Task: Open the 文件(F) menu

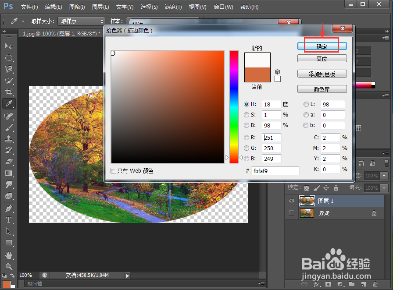Action: pyautogui.click(x=29, y=7)
